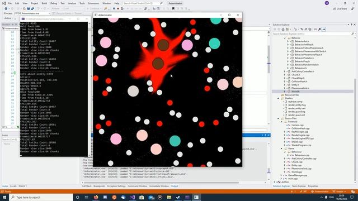
Task: Open the Windows Start menu
Action: tap(4, 197)
